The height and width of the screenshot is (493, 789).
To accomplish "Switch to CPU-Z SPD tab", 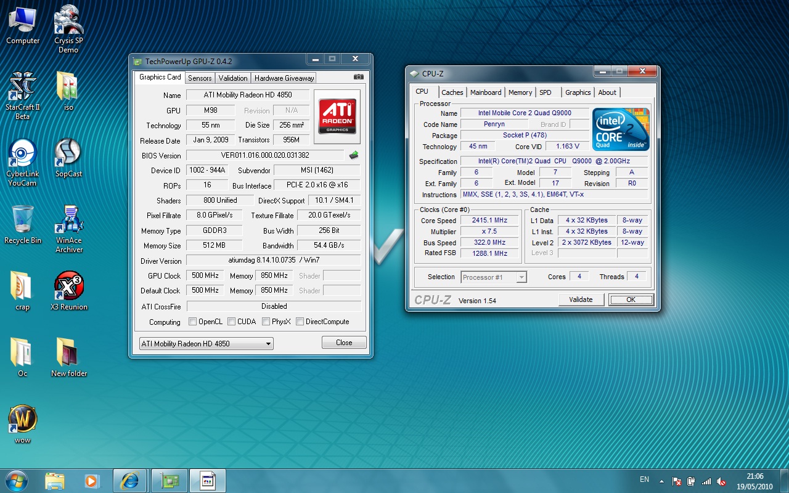I will (546, 92).
